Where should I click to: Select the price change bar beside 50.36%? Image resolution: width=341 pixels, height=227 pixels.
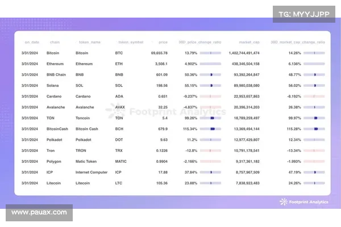pyautogui.click(x=210, y=75)
